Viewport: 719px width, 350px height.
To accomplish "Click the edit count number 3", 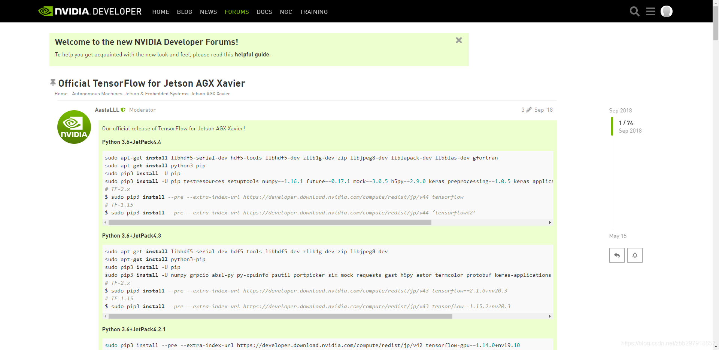I will [523, 110].
